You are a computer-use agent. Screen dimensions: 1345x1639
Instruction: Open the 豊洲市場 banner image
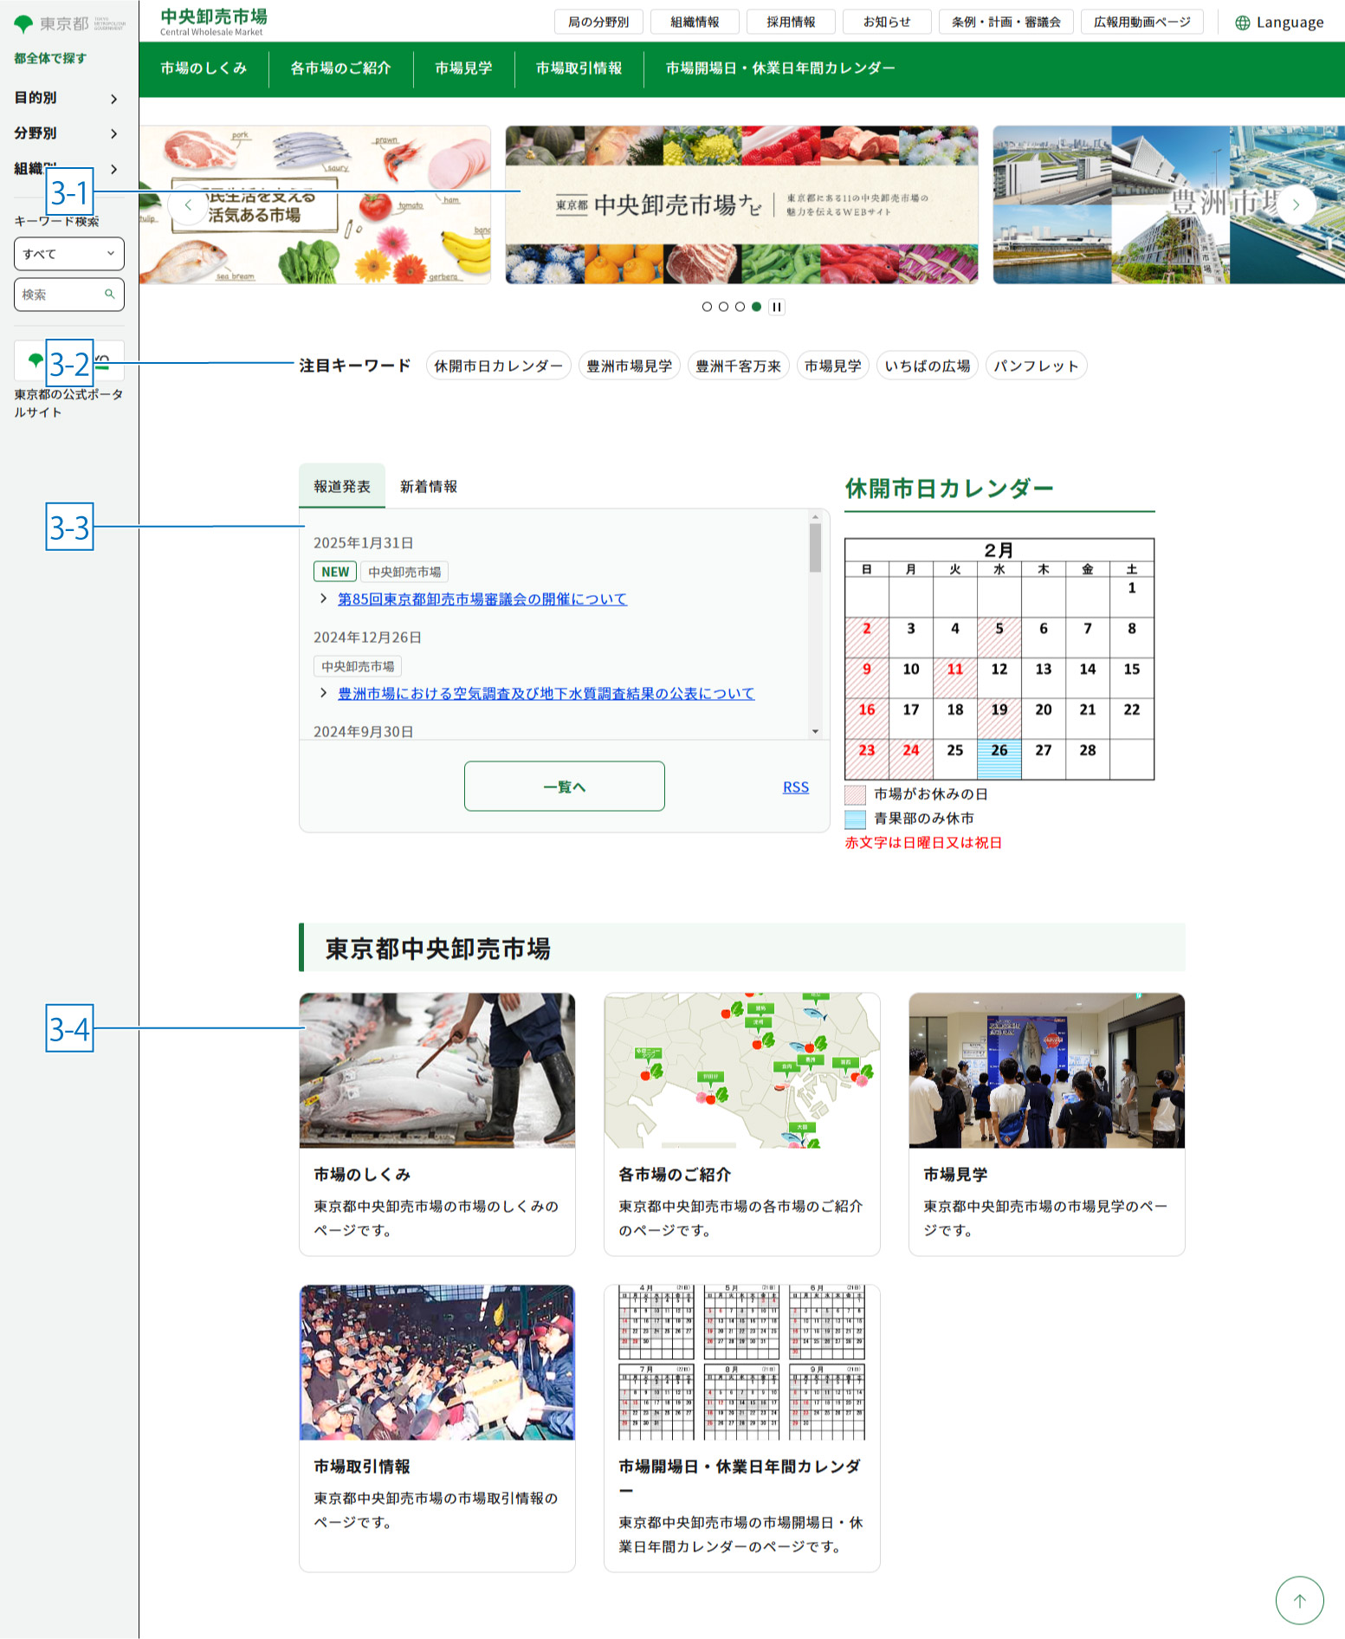(1169, 205)
